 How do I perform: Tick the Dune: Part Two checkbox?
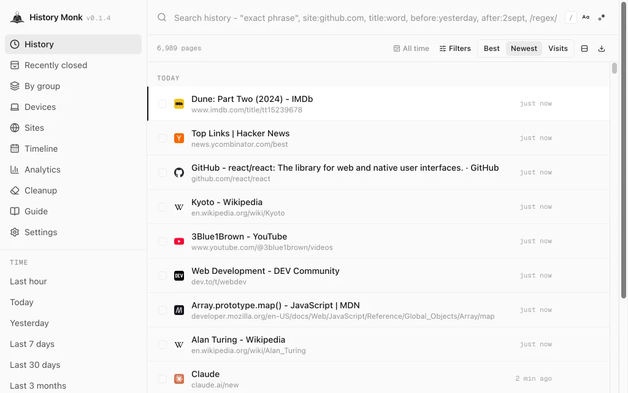tap(162, 104)
